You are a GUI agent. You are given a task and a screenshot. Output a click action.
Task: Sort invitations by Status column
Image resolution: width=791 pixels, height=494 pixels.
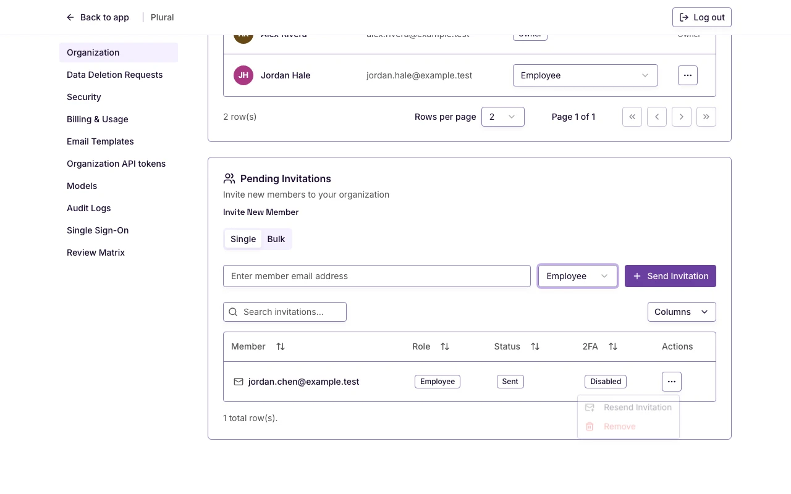(x=535, y=346)
